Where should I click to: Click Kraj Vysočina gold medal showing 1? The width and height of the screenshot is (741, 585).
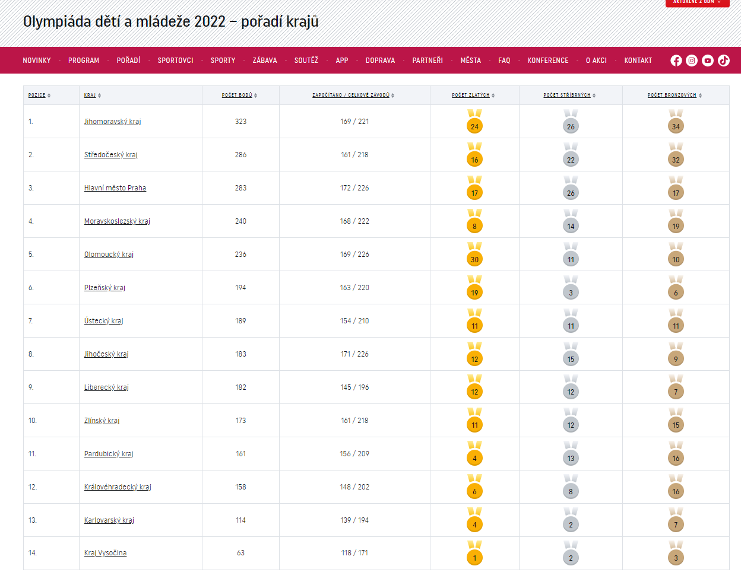click(x=474, y=553)
